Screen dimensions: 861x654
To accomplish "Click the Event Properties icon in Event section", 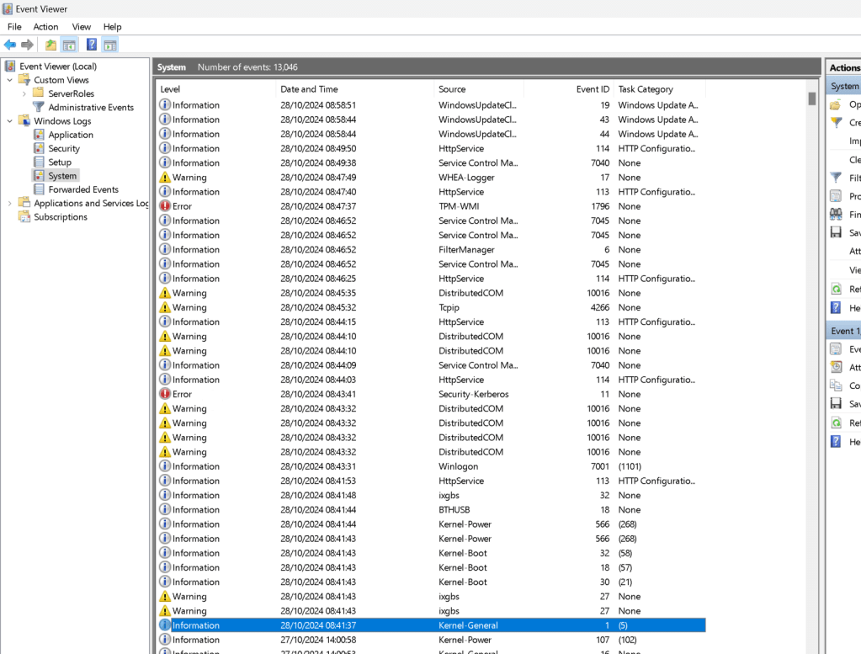I will (836, 349).
